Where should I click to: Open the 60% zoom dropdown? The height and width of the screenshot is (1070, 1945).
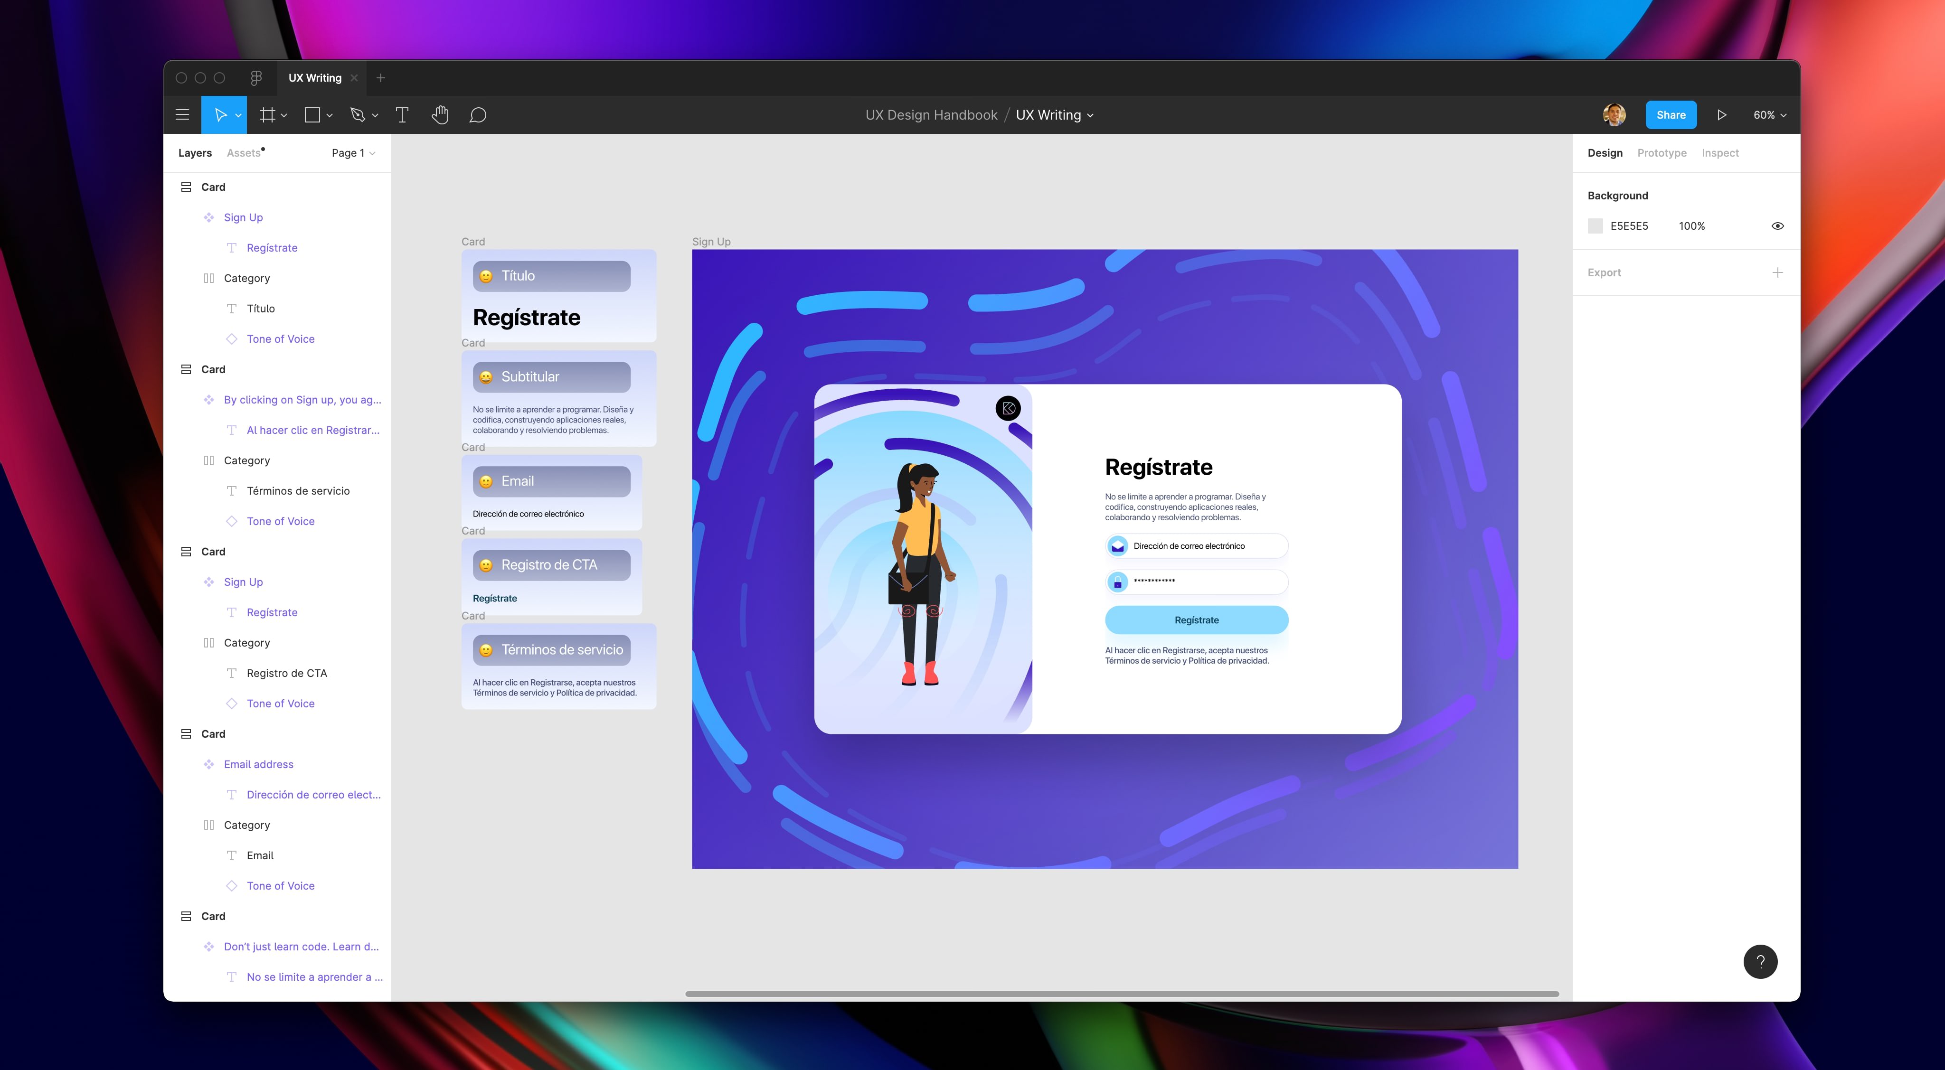coord(1769,115)
